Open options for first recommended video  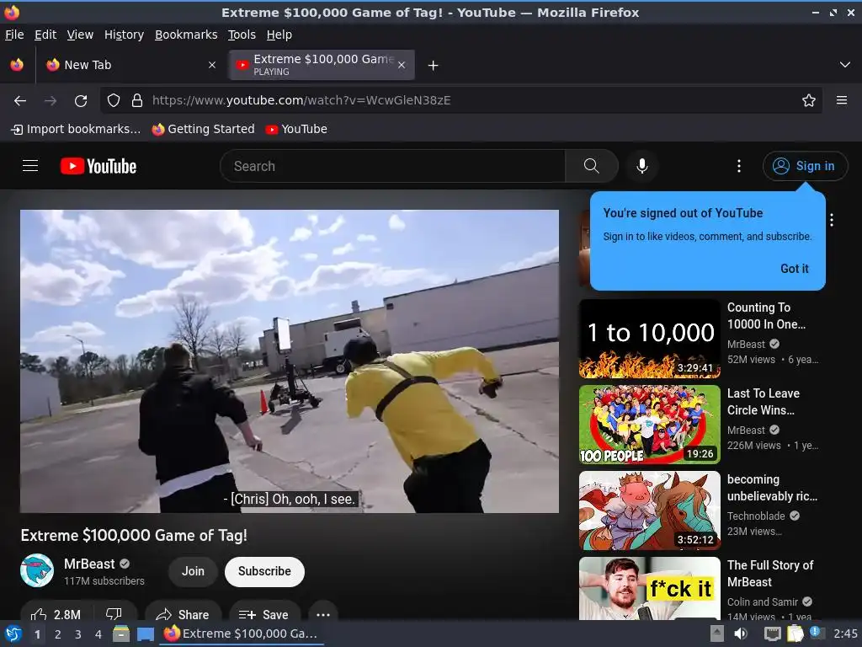point(832,220)
